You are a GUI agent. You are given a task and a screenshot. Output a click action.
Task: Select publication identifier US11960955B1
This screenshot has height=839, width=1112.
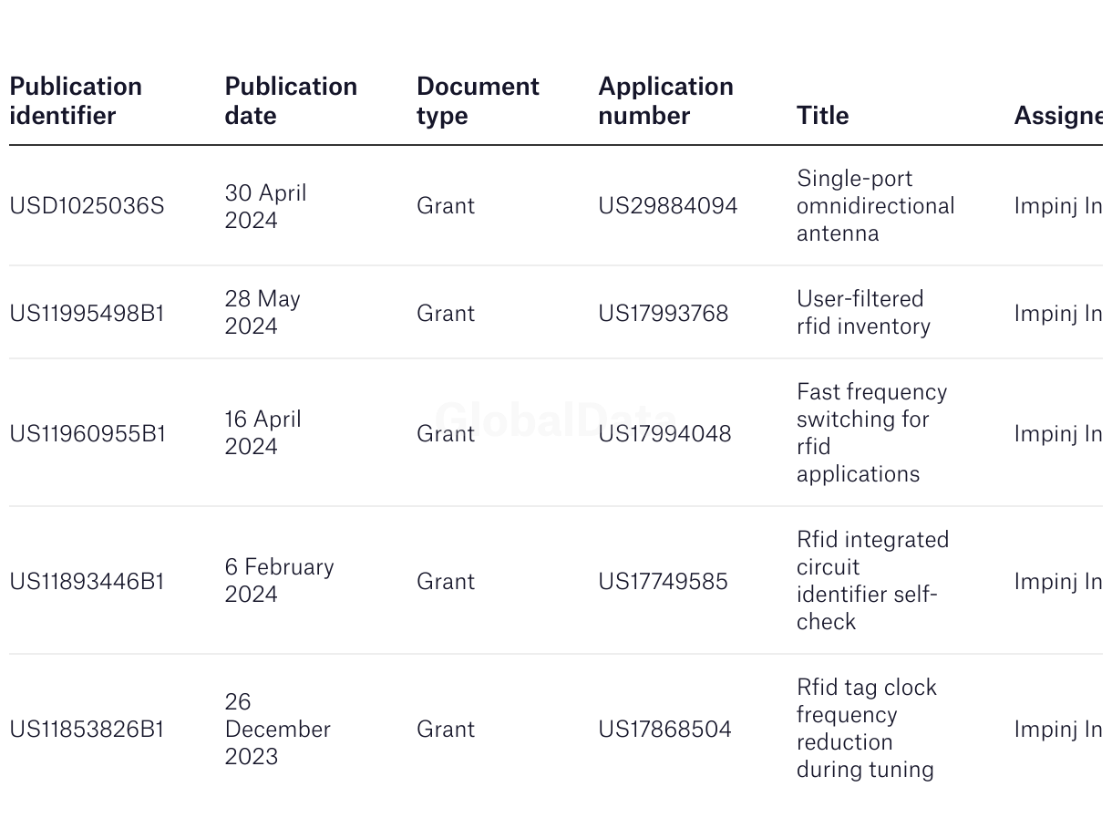pyautogui.click(x=88, y=433)
